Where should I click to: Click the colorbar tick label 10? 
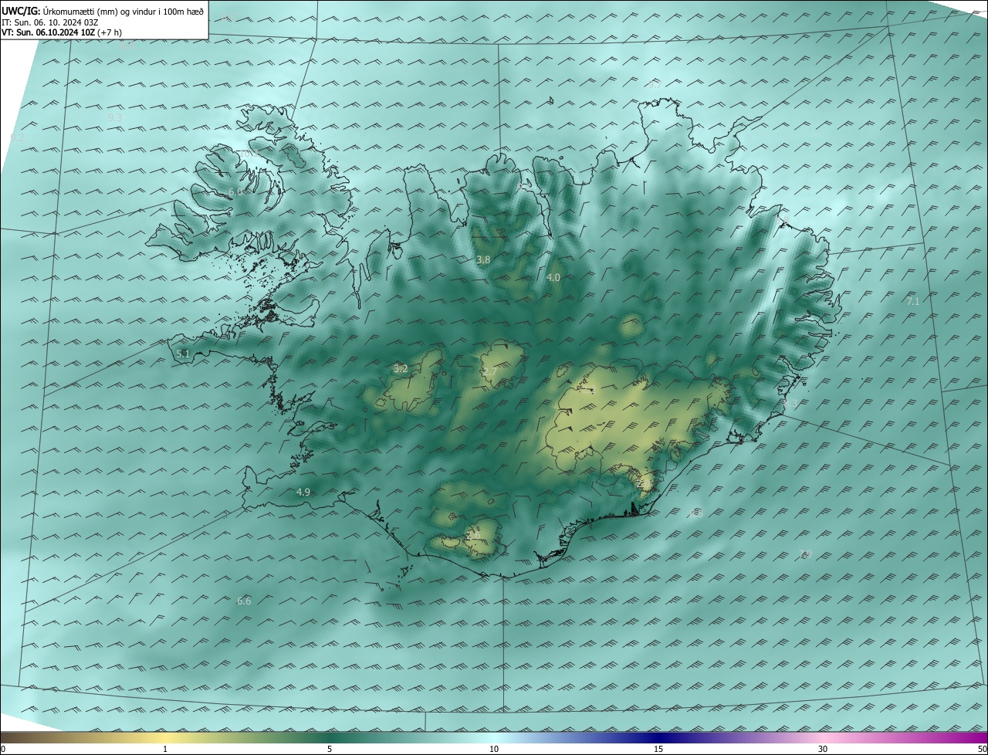click(x=494, y=749)
